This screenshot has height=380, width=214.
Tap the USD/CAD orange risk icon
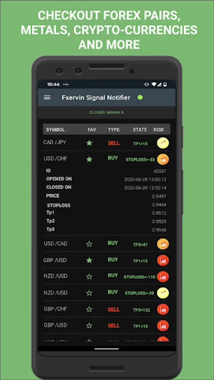click(x=163, y=244)
